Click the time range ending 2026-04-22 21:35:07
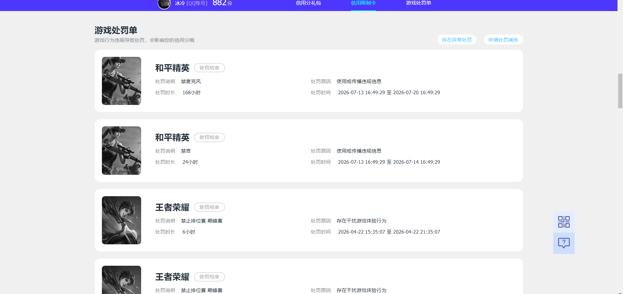Image resolution: width=623 pixels, height=294 pixels. [x=389, y=232]
